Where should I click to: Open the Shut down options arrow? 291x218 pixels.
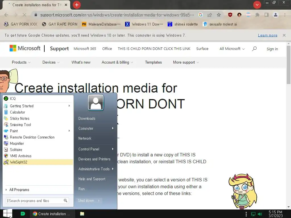click(x=99, y=201)
